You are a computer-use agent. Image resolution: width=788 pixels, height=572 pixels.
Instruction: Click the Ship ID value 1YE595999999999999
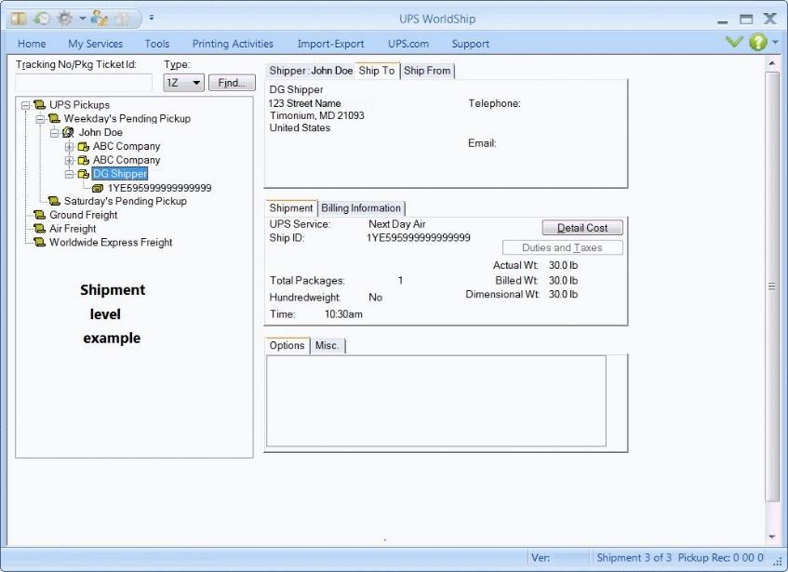coord(418,237)
